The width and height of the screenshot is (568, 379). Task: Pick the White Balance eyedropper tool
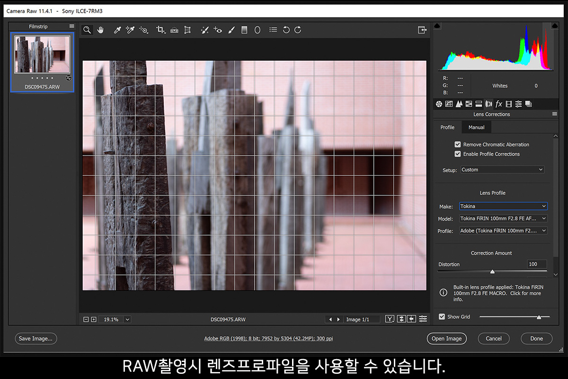click(117, 30)
